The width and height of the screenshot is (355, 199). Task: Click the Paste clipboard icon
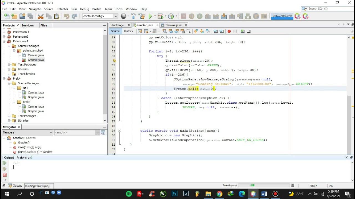click(x=57, y=16)
